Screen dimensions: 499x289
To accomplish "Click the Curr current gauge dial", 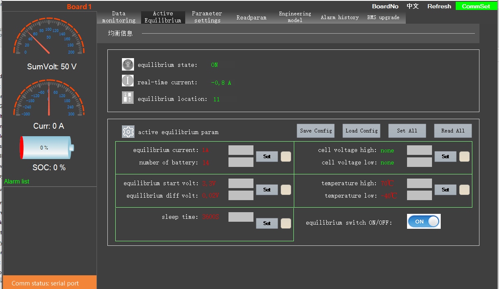I will click(49, 100).
